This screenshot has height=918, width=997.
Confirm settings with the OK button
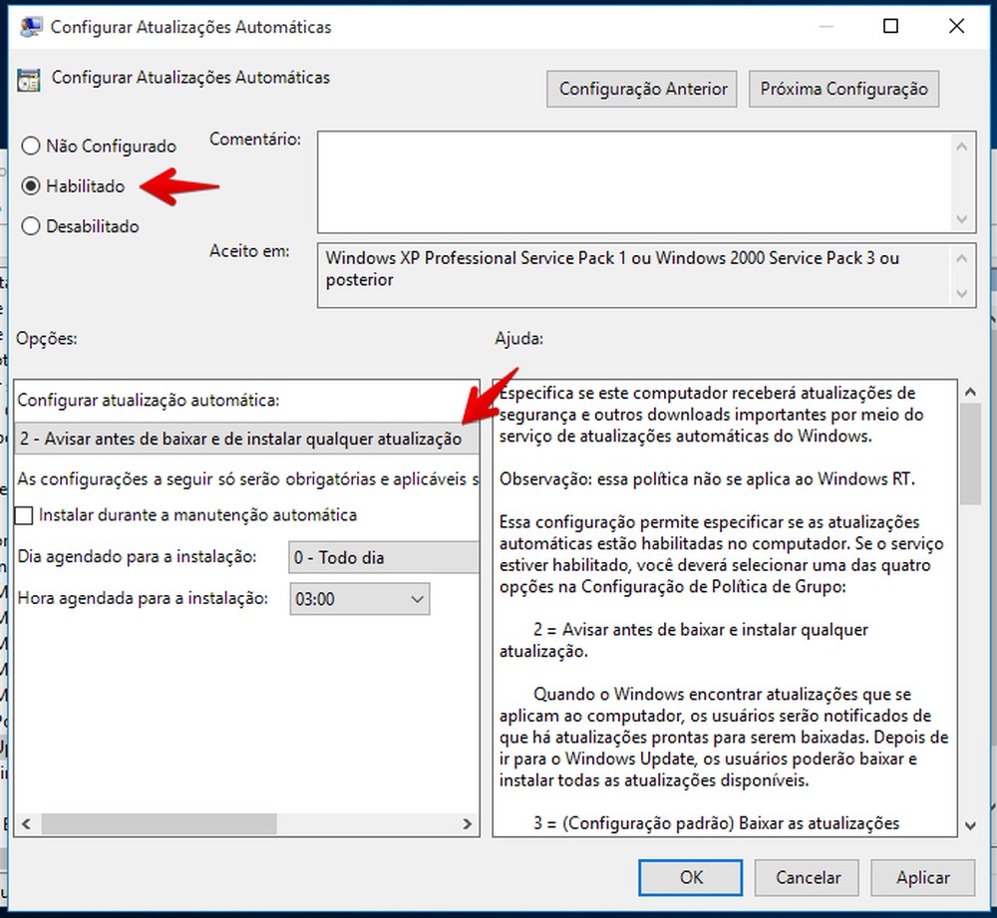[691, 877]
